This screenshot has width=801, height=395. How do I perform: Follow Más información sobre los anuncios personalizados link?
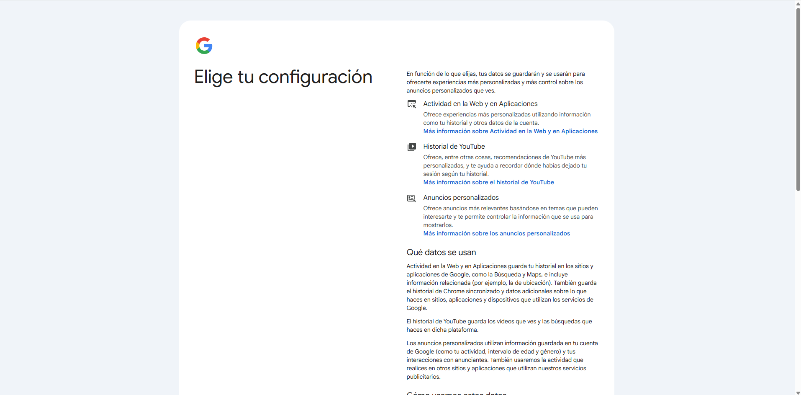[496, 233]
